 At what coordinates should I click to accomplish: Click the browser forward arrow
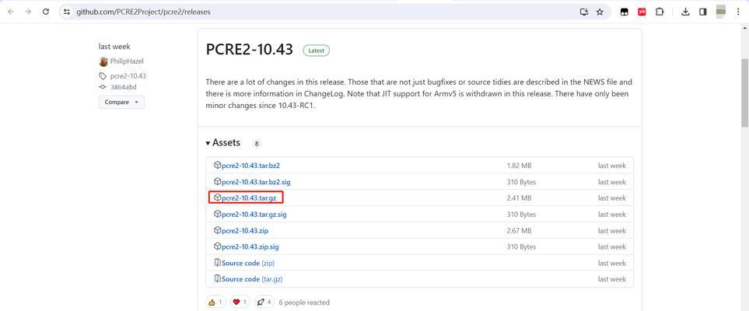click(28, 12)
